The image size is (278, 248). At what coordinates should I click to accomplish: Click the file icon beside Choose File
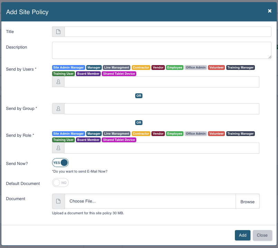point(58,201)
